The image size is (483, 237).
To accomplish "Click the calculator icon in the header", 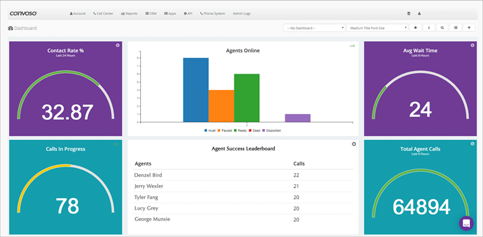I will click(409, 14).
